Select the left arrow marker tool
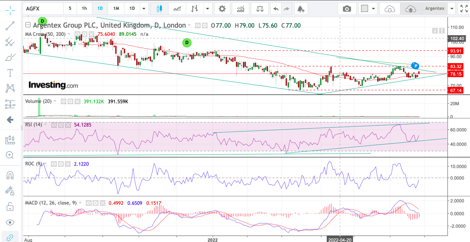 (x=10, y=120)
